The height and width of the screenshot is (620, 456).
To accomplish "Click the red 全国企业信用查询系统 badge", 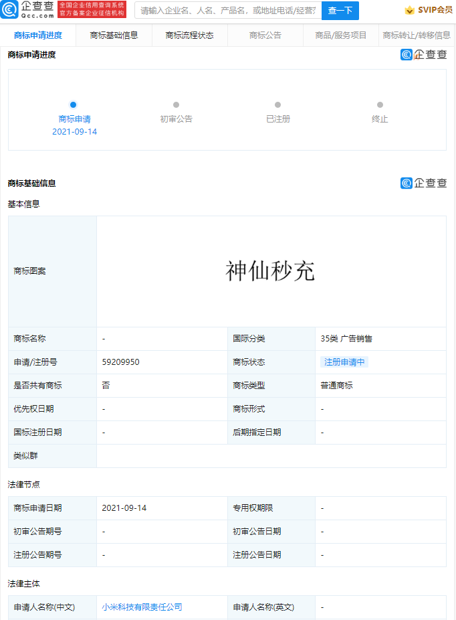I will coord(92,9).
